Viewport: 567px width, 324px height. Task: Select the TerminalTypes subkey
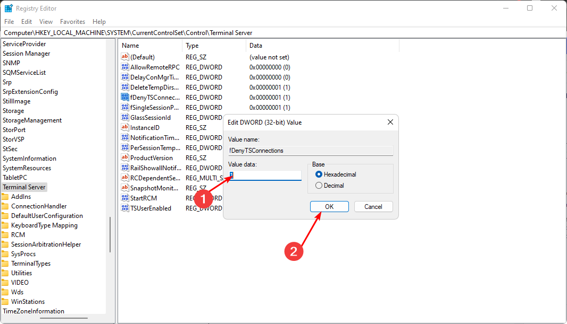[31, 264]
